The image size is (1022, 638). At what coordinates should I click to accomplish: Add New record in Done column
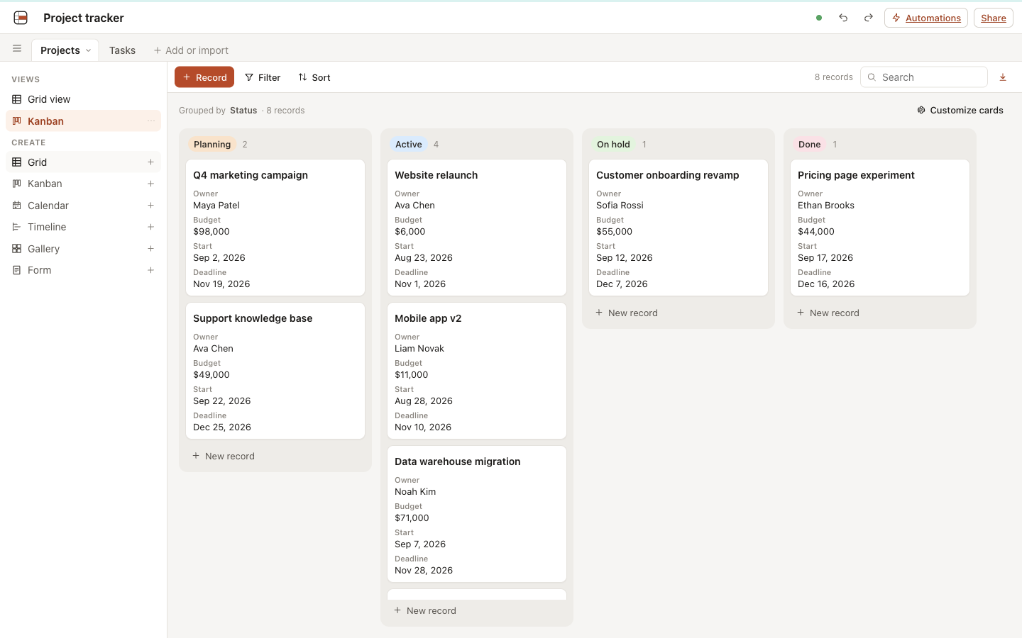point(880,313)
